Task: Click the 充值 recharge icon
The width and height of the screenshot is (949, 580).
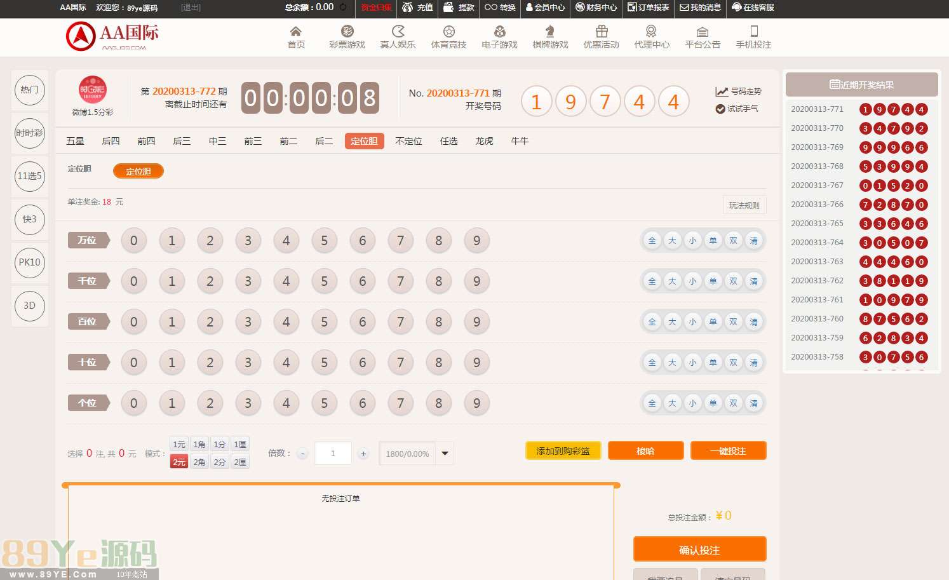Action: pos(408,7)
